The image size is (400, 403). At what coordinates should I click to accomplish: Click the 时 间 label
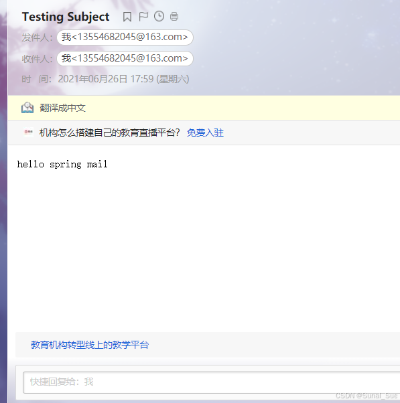click(x=37, y=79)
